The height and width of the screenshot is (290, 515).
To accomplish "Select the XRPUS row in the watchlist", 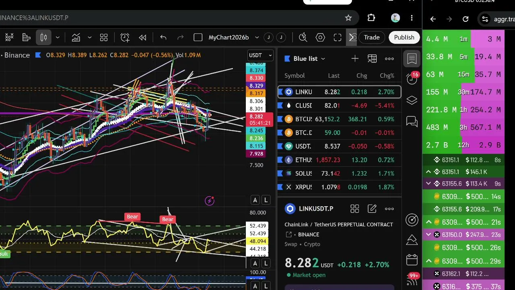I will pos(339,187).
